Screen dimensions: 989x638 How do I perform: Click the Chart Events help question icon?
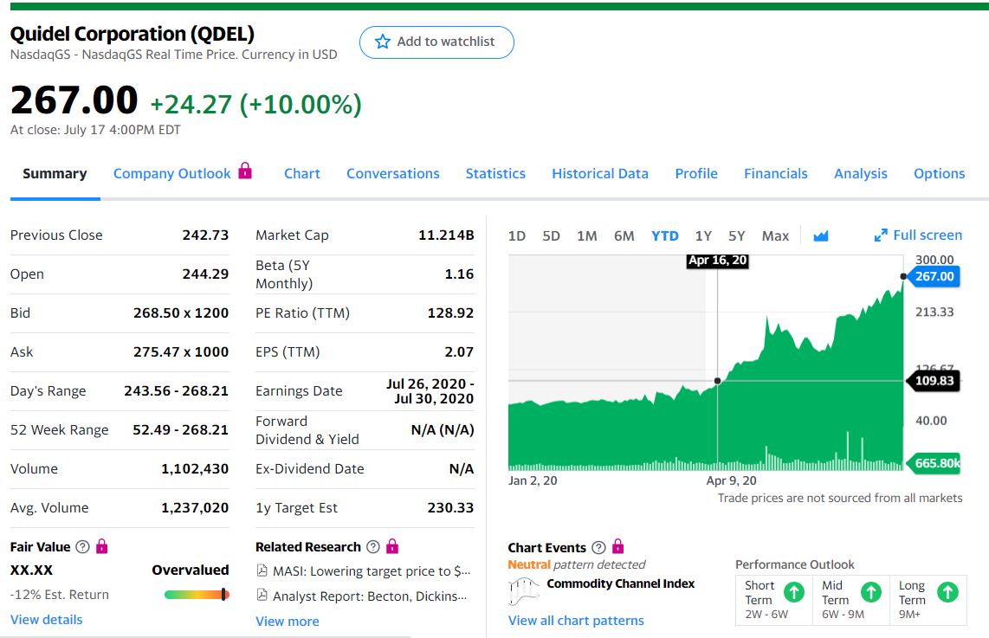coord(598,547)
